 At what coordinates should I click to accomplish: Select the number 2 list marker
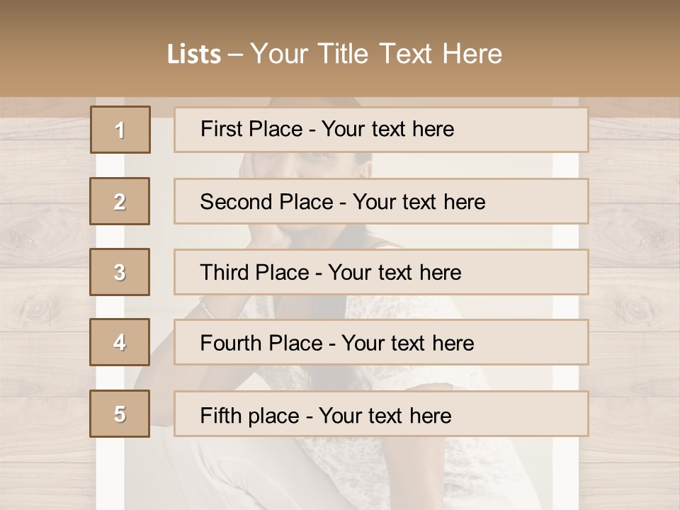120,201
